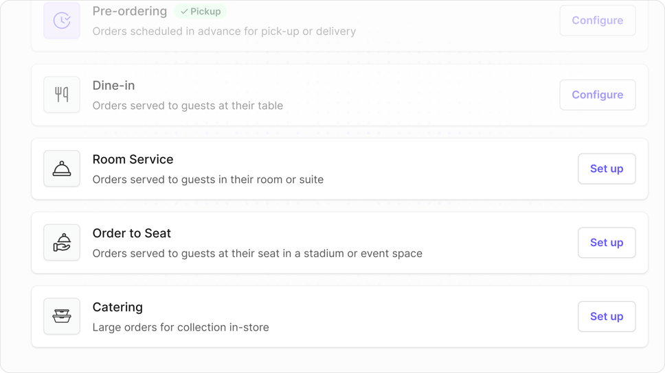Click the Dine-in fork and knife icon
Viewport: 665px width, 373px height.
62,95
